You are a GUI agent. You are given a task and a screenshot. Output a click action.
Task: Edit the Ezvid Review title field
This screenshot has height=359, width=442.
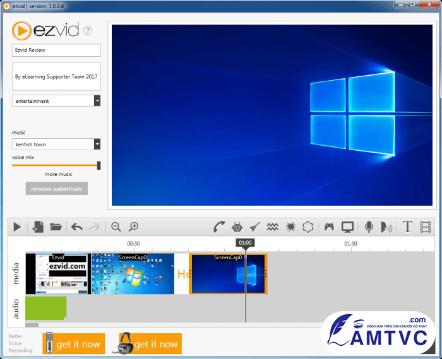tap(56, 50)
